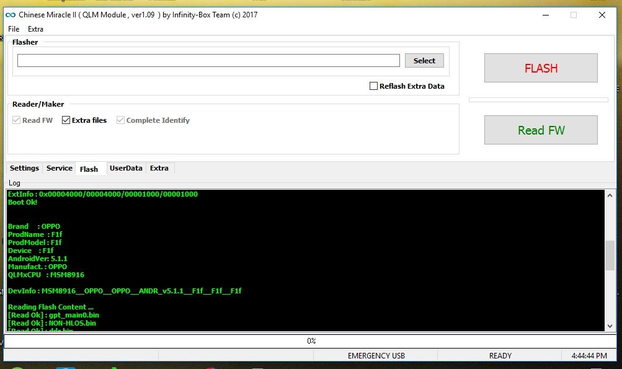The width and height of the screenshot is (622, 369).
Task: Select the Flash tab
Action: pyautogui.click(x=89, y=169)
